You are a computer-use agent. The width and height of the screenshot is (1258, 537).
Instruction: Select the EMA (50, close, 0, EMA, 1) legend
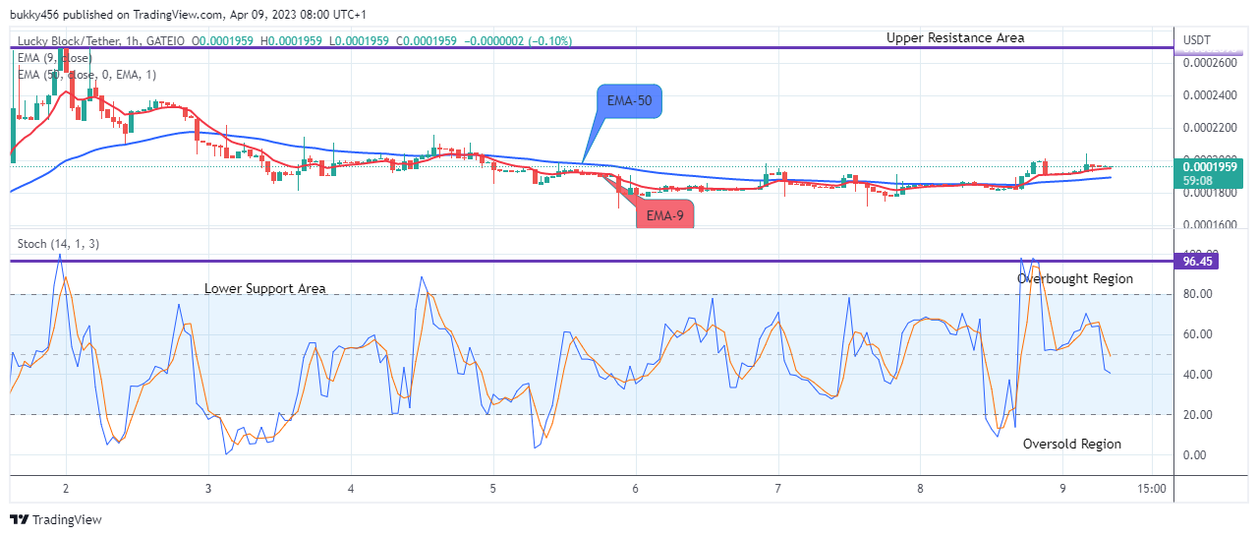pyautogui.click(x=86, y=75)
